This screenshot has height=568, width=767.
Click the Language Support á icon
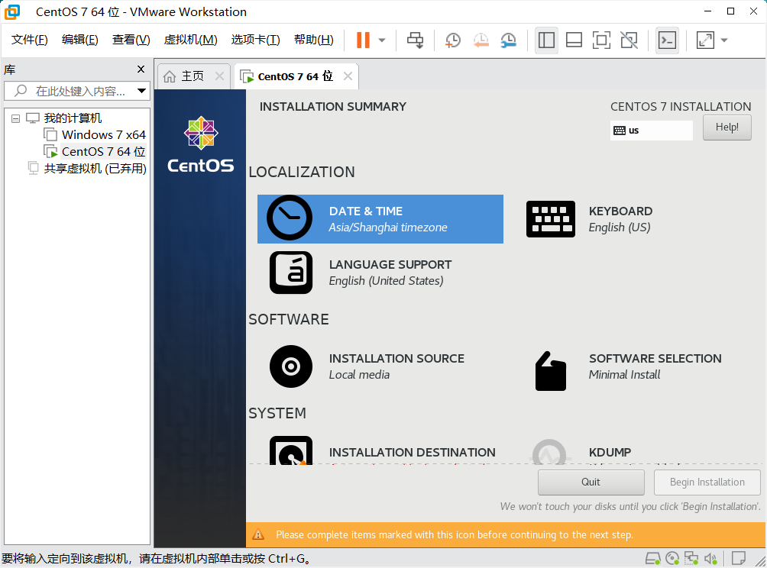tap(291, 273)
